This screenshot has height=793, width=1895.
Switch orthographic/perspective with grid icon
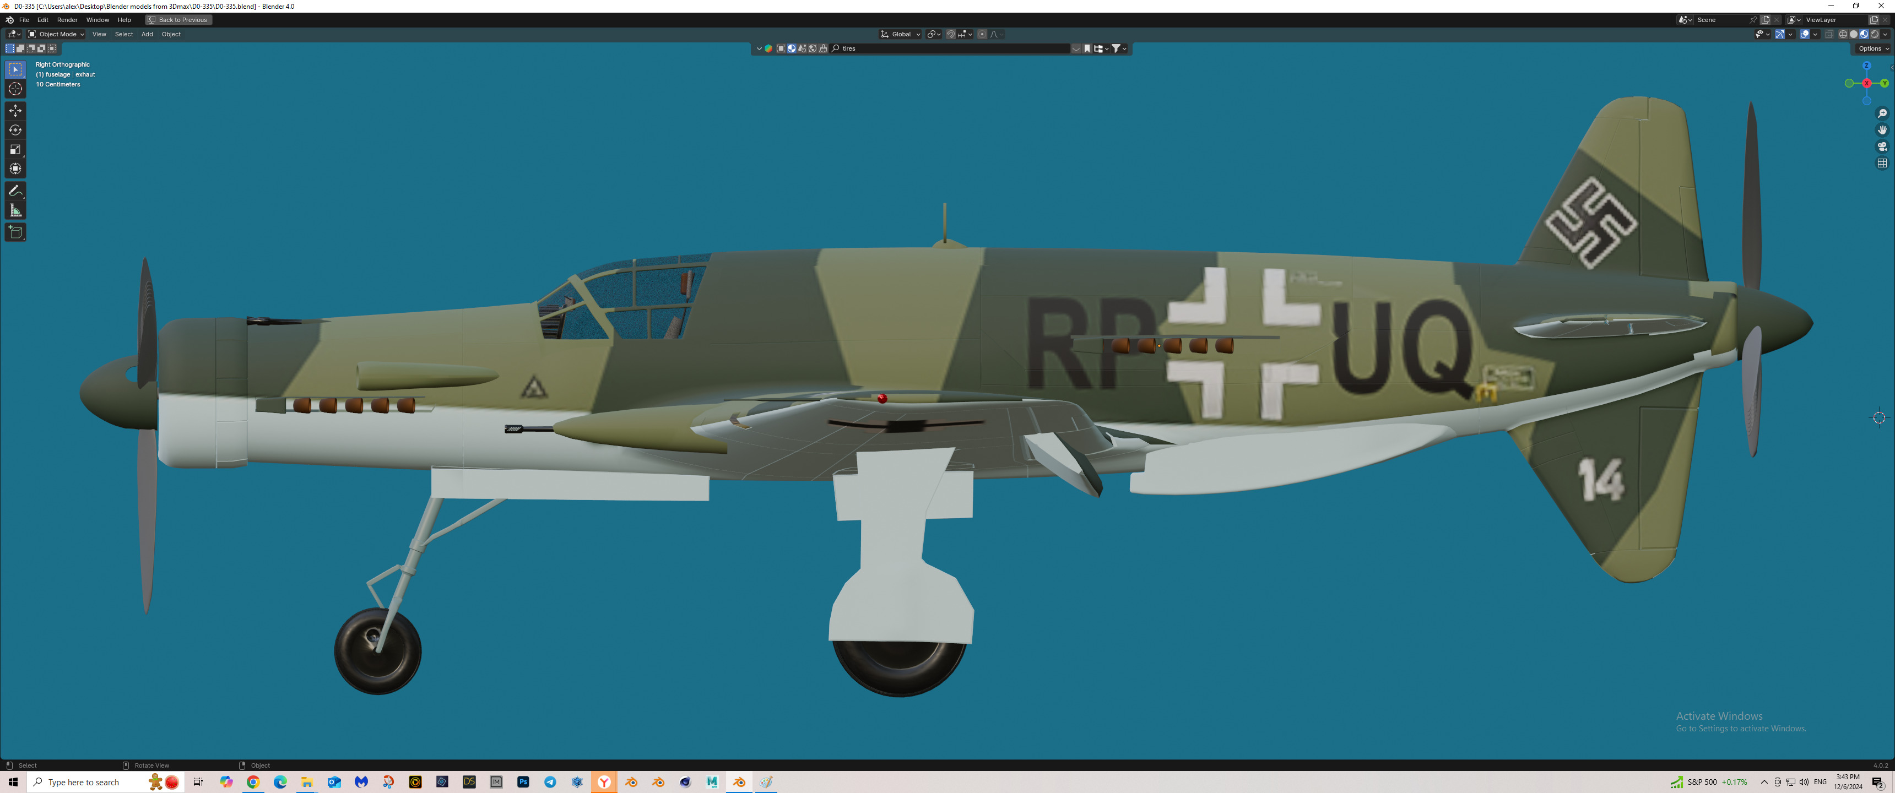coord(1882,164)
